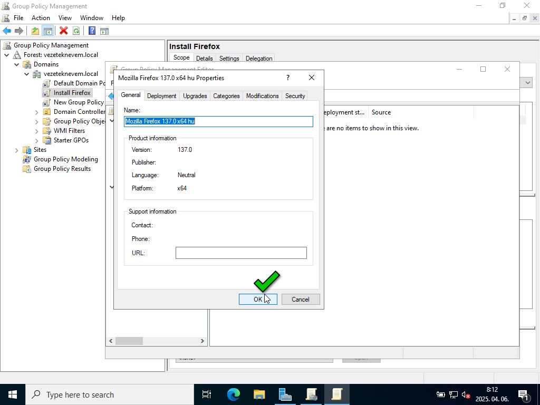Open the Action menu

click(41, 18)
